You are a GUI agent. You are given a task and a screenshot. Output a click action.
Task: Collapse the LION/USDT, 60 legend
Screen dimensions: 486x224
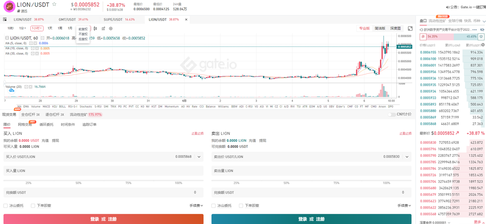6,38
